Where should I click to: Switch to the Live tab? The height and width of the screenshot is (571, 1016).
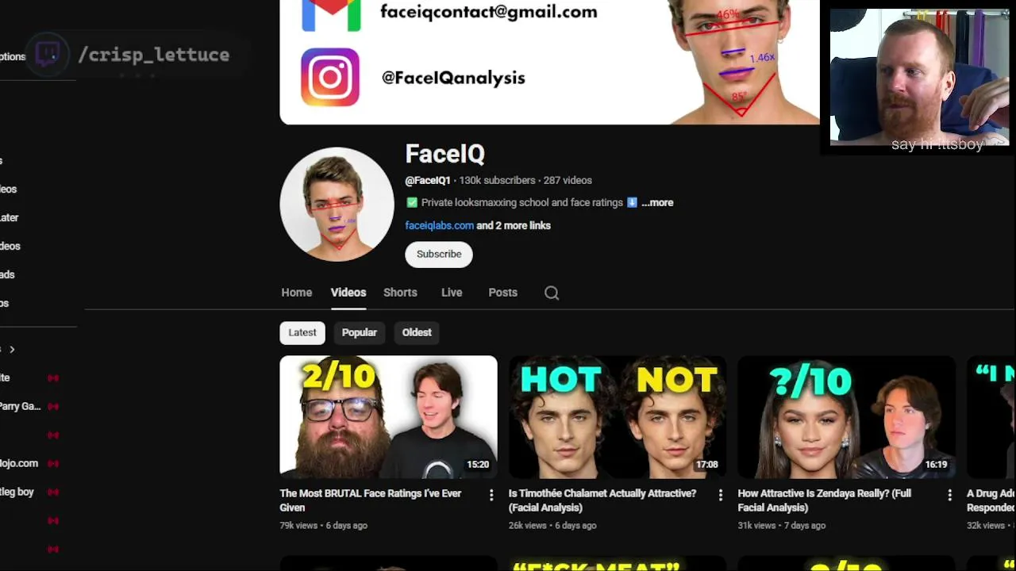coord(452,293)
